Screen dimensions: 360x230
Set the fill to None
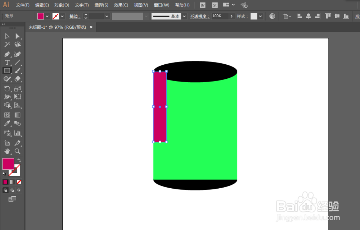click(x=19, y=182)
